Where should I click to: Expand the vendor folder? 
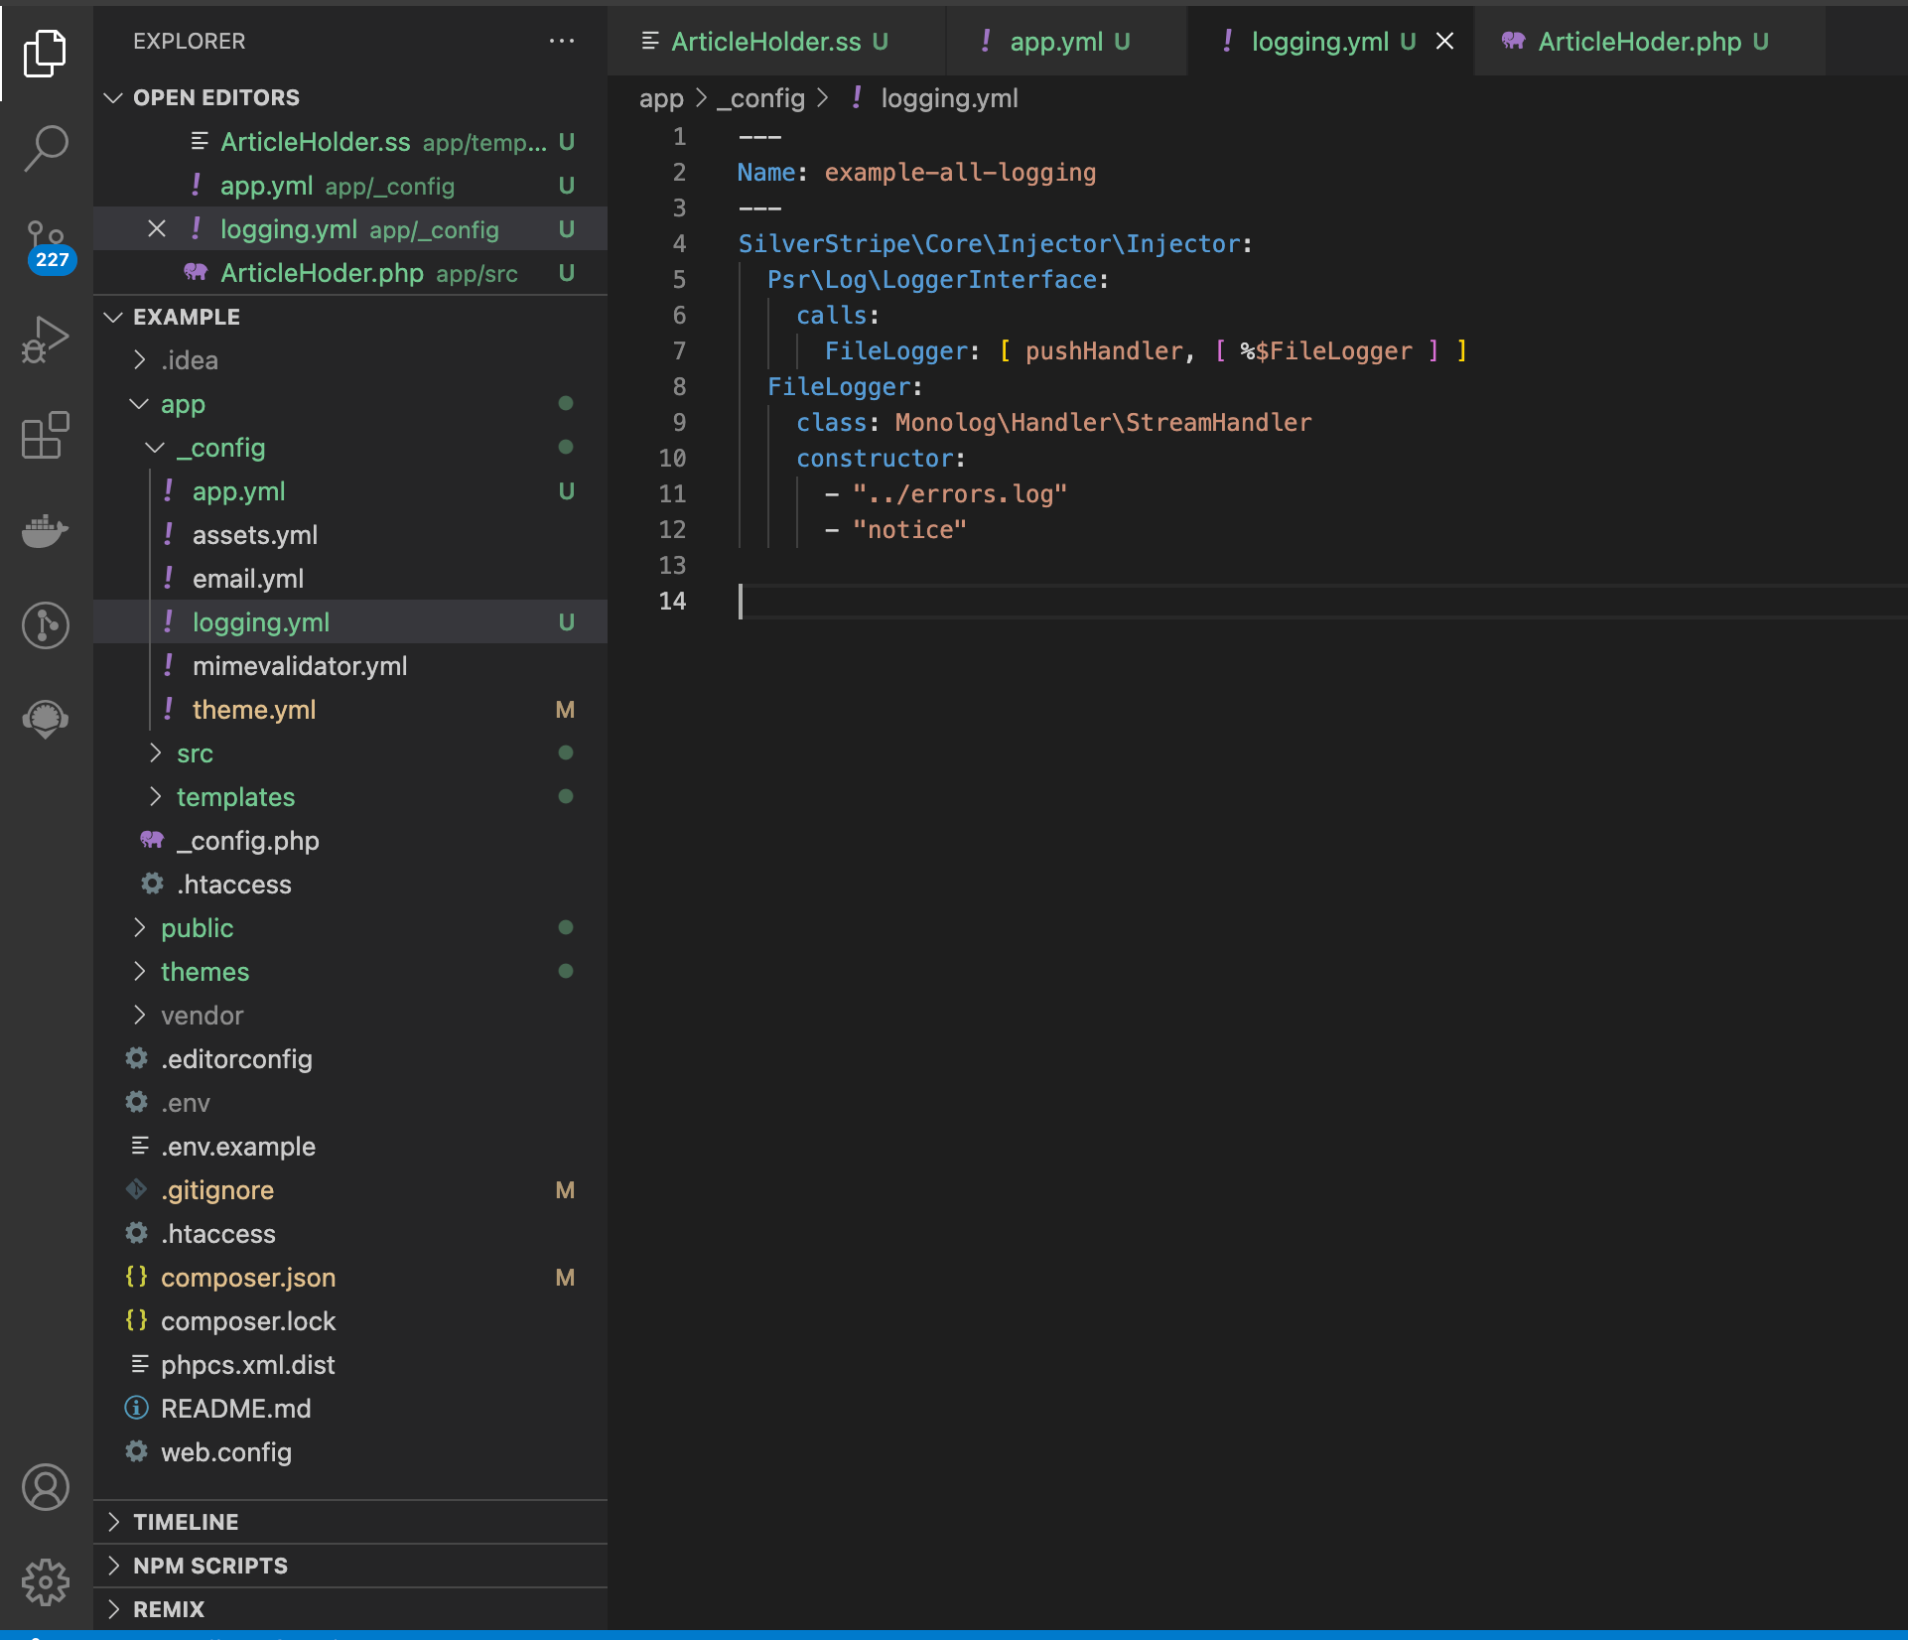tap(202, 1016)
